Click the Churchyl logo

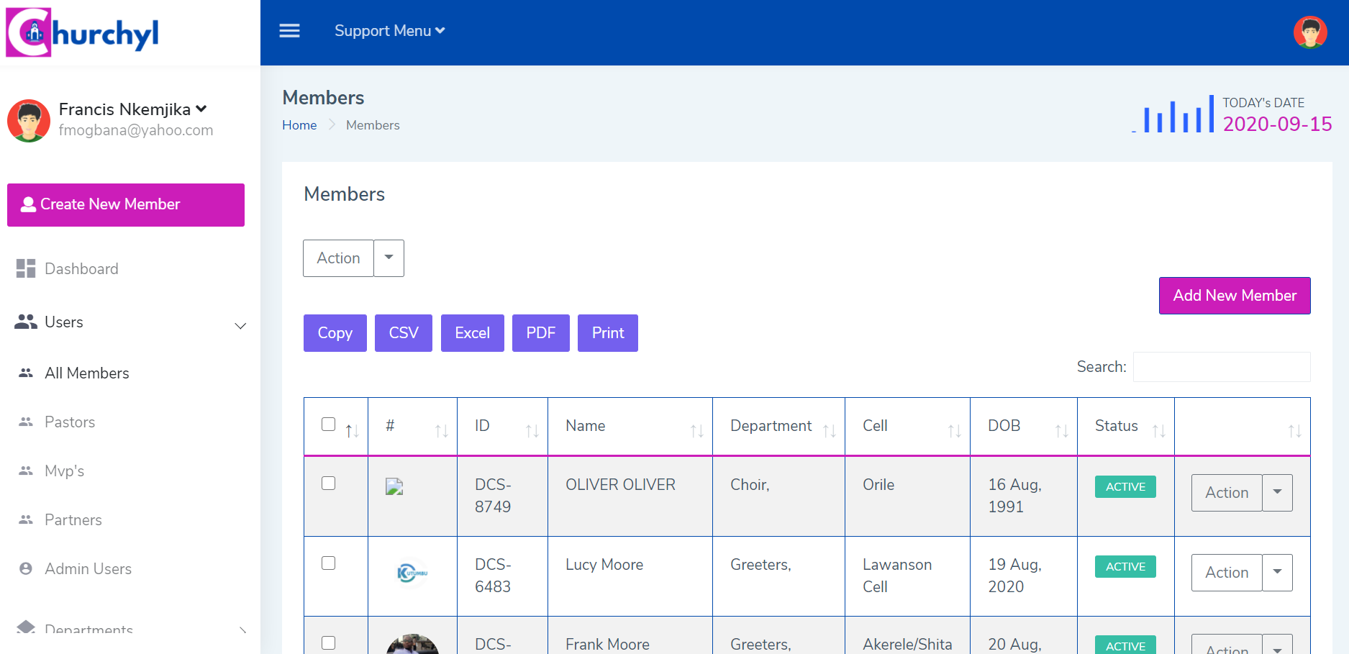click(82, 32)
